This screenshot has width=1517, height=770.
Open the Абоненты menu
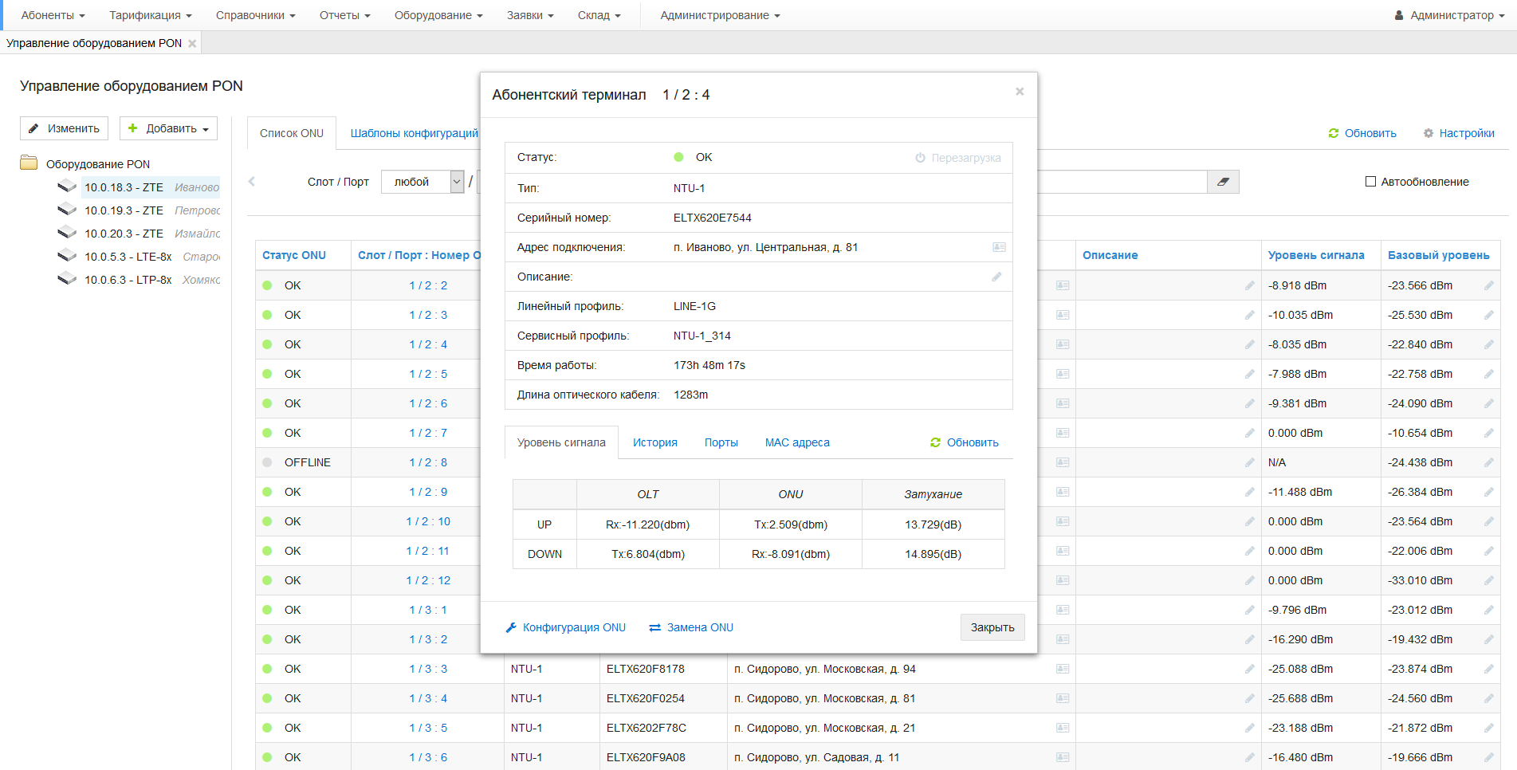click(53, 15)
